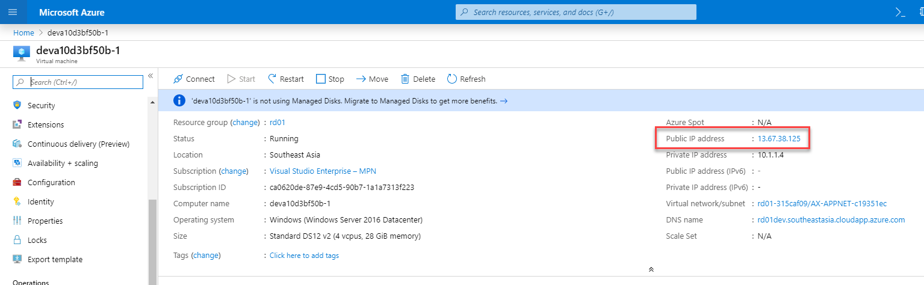Screen dimensions: 924x285
Task: Collapse the left sidebar with the double chevron
Action: click(x=150, y=76)
